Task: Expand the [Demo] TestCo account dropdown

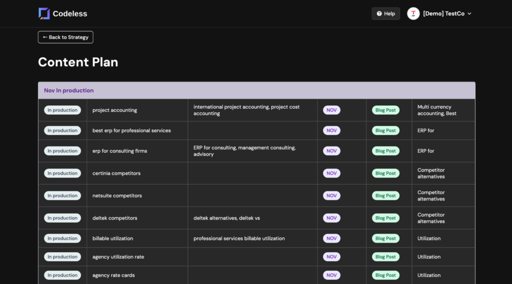Action: tap(469, 14)
